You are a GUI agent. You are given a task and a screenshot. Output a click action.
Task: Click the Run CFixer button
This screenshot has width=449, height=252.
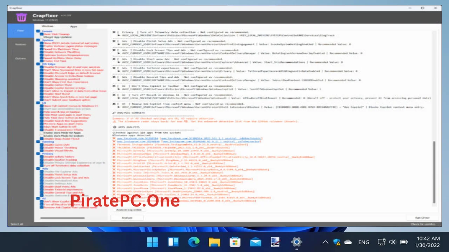tap(422, 218)
